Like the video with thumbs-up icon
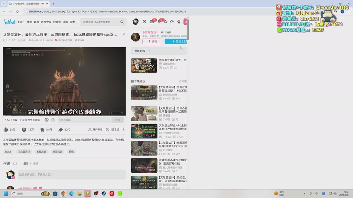The height and width of the screenshot is (198, 353). click(x=6, y=129)
